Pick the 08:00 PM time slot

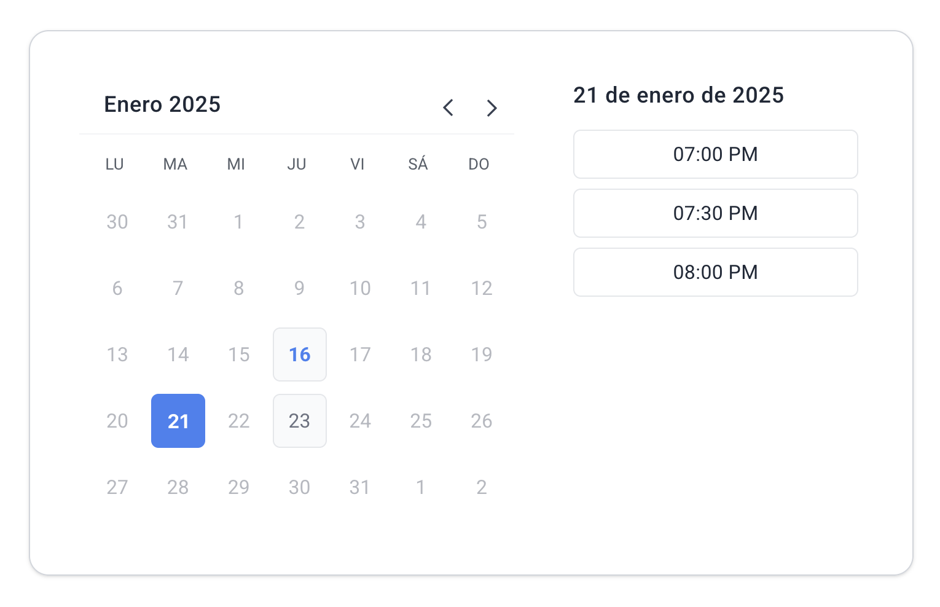pyautogui.click(x=715, y=272)
